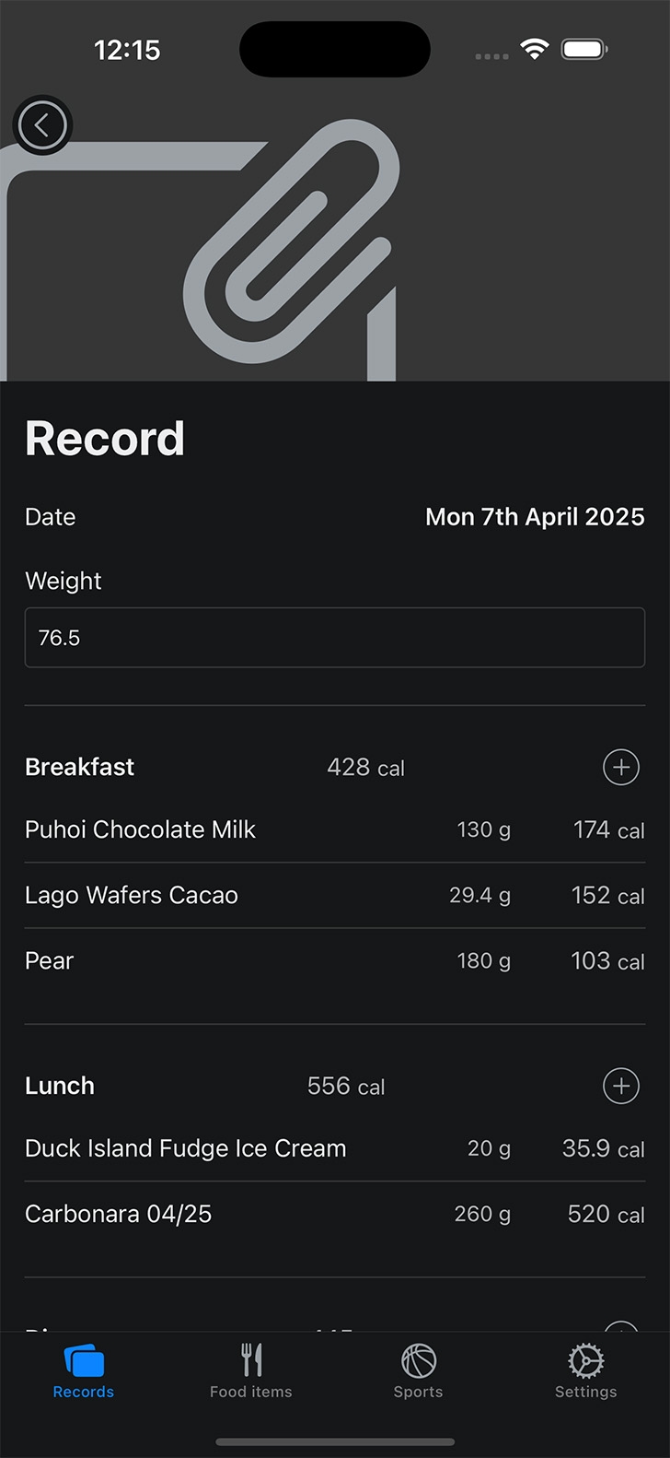The image size is (670, 1458).
Task: Tap the Breakfast section header
Action: point(80,767)
